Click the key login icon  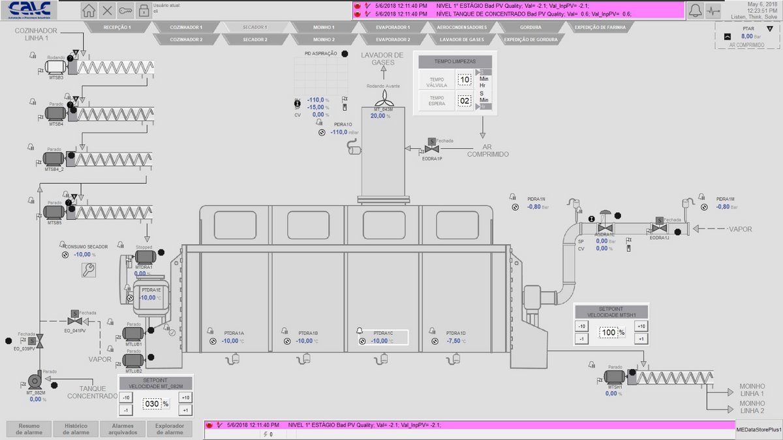(x=126, y=10)
